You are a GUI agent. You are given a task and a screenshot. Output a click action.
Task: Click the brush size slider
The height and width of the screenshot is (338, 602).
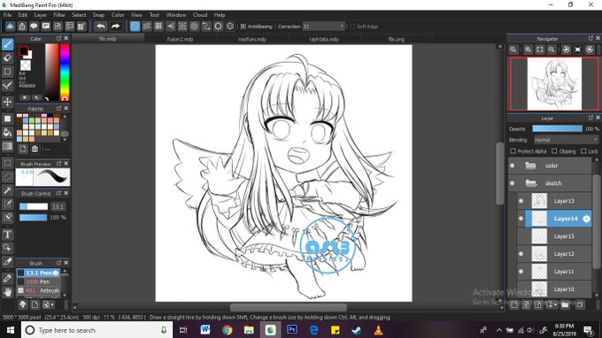(34, 207)
